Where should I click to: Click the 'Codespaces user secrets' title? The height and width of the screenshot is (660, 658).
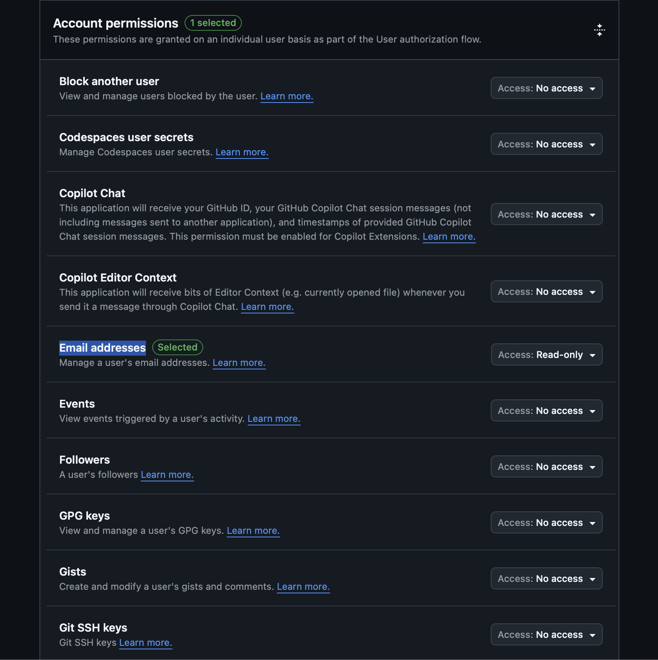pos(126,137)
